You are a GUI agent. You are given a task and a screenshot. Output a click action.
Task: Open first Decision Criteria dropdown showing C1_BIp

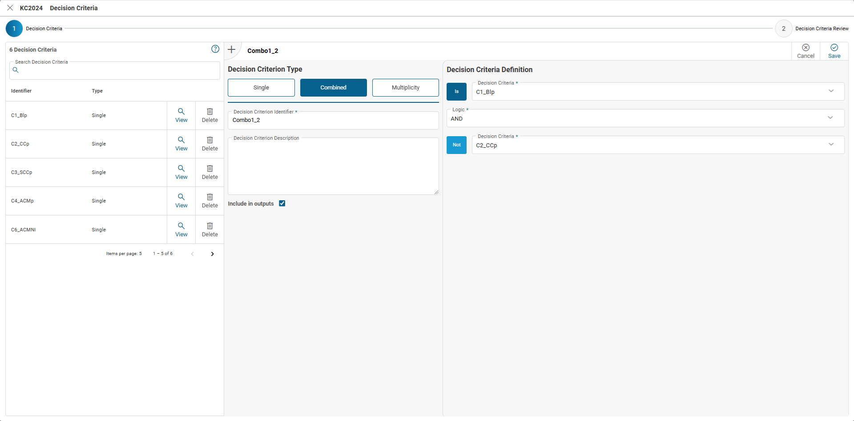(x=658, y=92)
